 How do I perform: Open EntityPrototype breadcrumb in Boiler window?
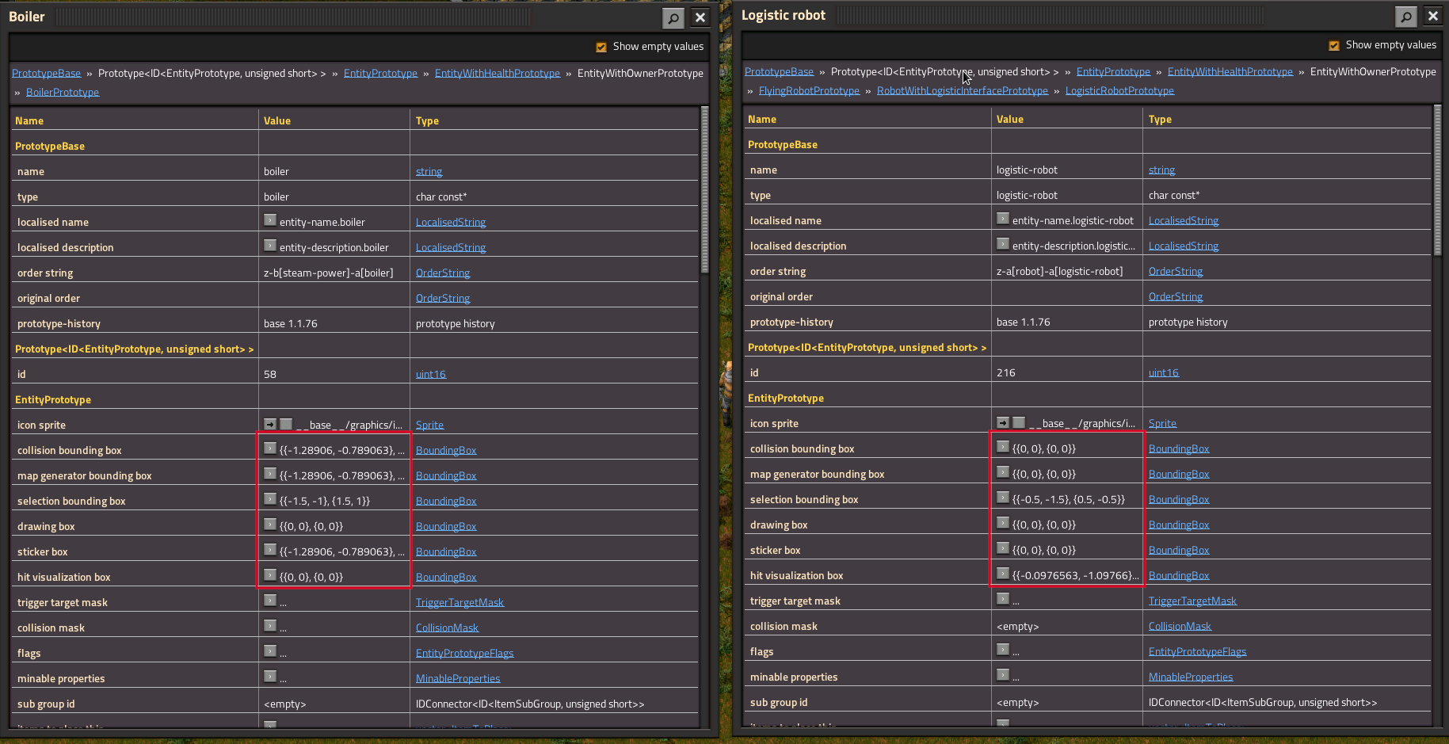[380, 73]
